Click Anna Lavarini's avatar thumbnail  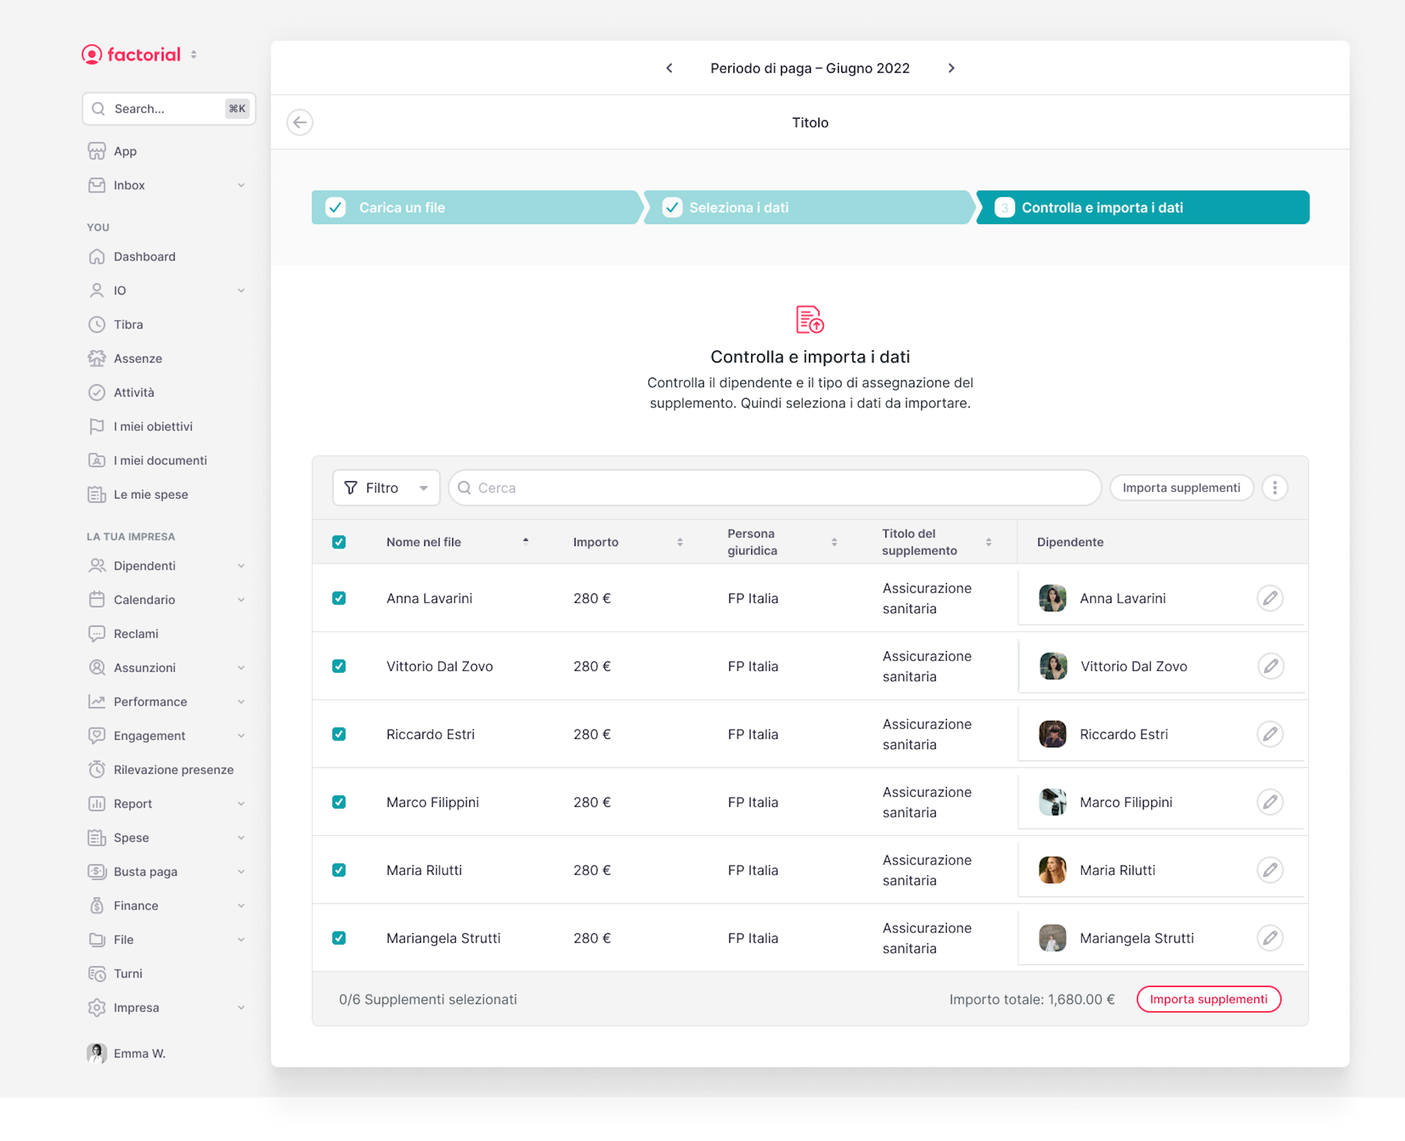point(1052,598)
